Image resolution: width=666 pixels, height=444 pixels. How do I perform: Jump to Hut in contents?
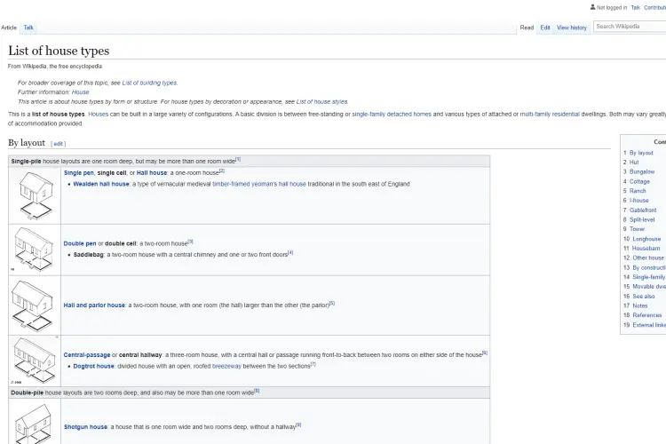click(x=634, y=163)
